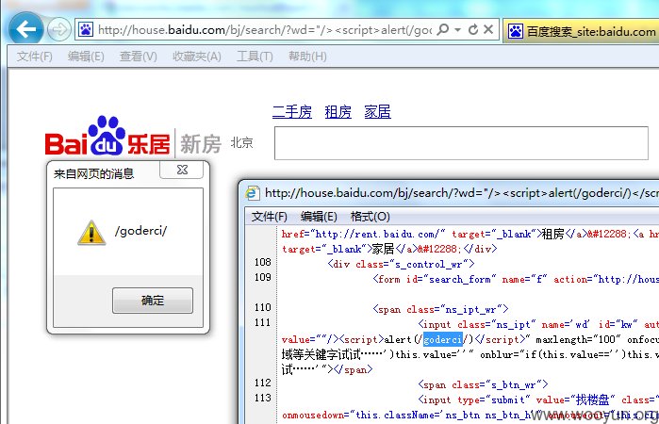Follow the 家居 link
Screen dimensions: 659x424
pyautogui.click(x=377, y=112)
